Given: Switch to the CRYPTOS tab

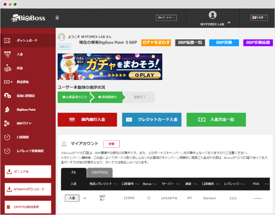Looking at the screenshot, I should (x=100, y=173).
